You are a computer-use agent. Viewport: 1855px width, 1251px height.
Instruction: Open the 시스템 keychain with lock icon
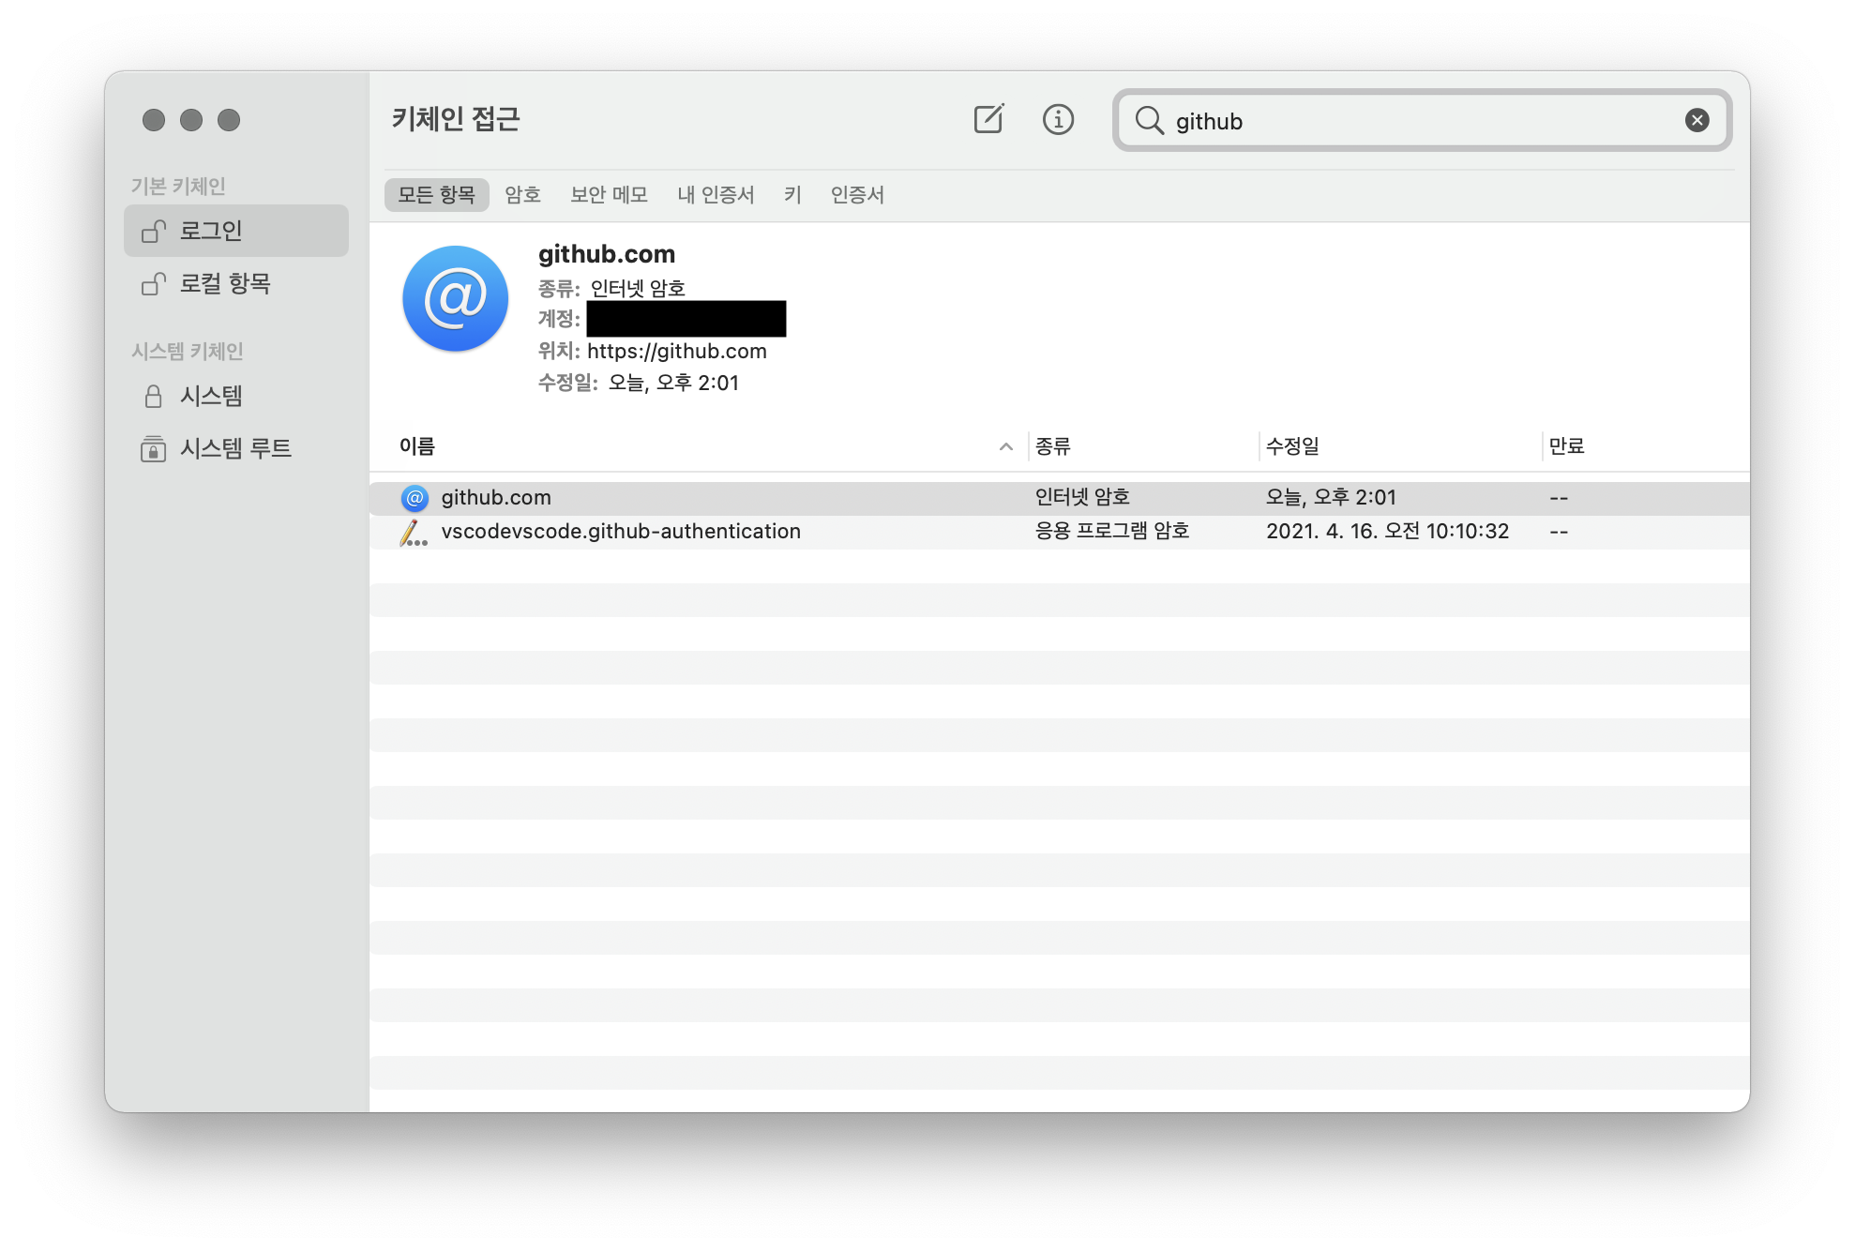click(211, 396)
